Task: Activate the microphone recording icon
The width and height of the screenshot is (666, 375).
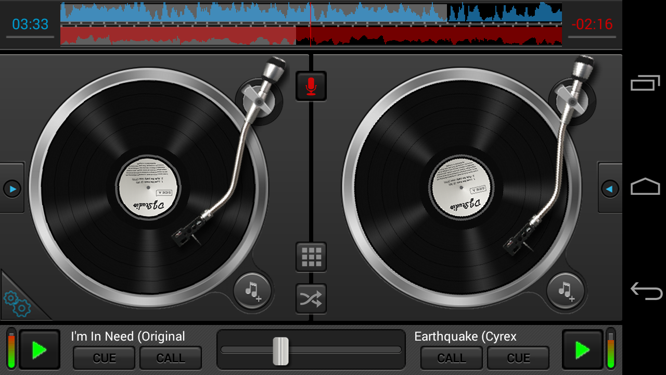Action: (311, 86)
